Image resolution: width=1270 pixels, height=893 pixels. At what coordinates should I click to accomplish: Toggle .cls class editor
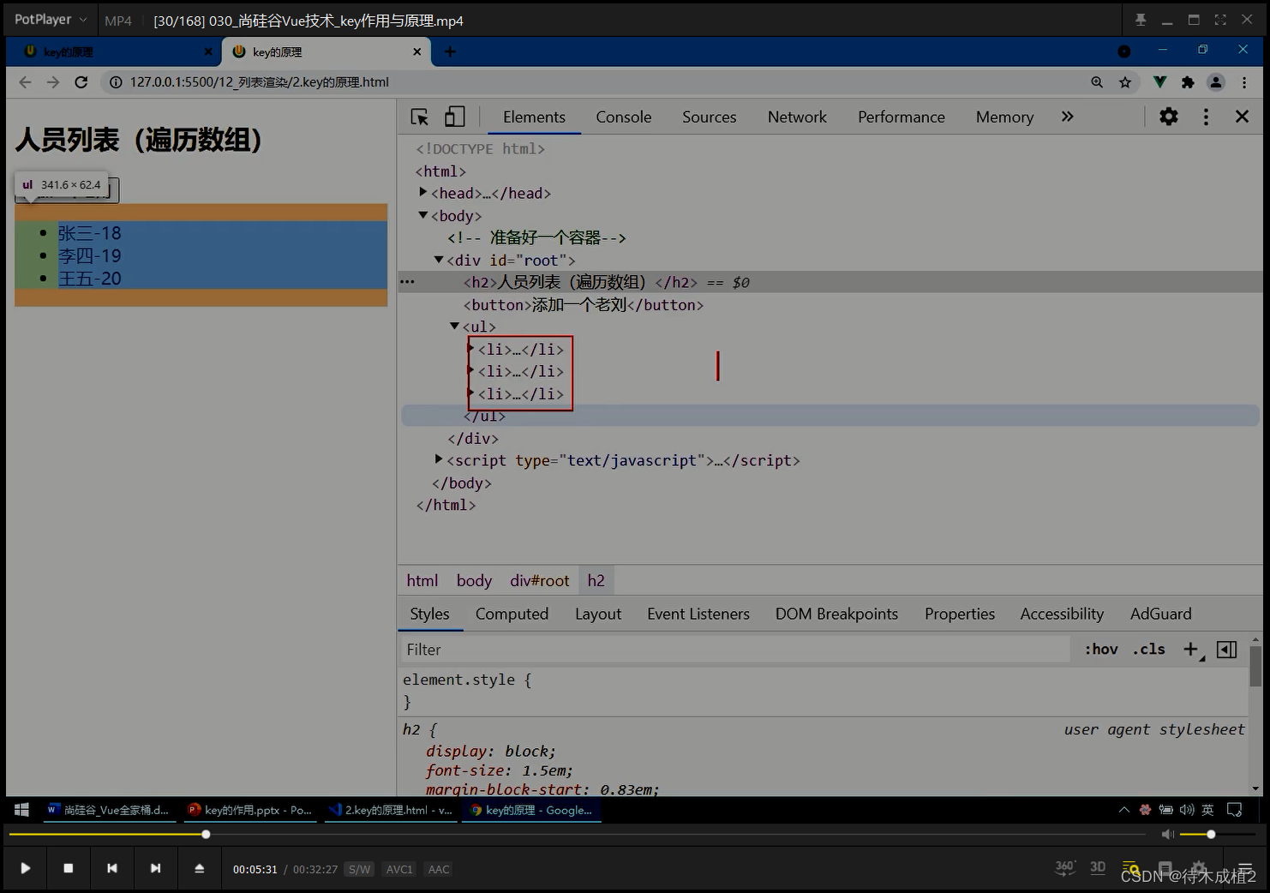click(x=1148, y=650)
